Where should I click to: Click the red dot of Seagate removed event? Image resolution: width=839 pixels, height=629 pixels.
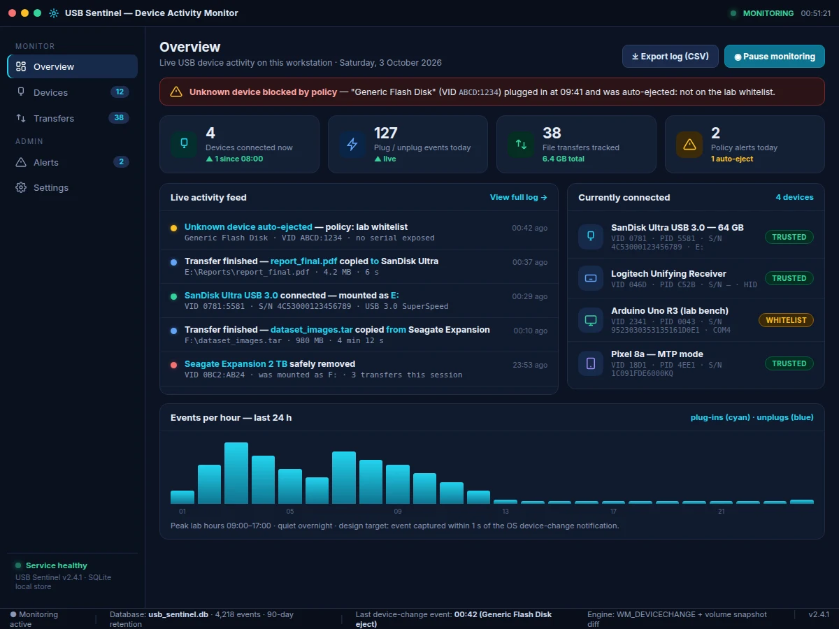pos(173,365)
